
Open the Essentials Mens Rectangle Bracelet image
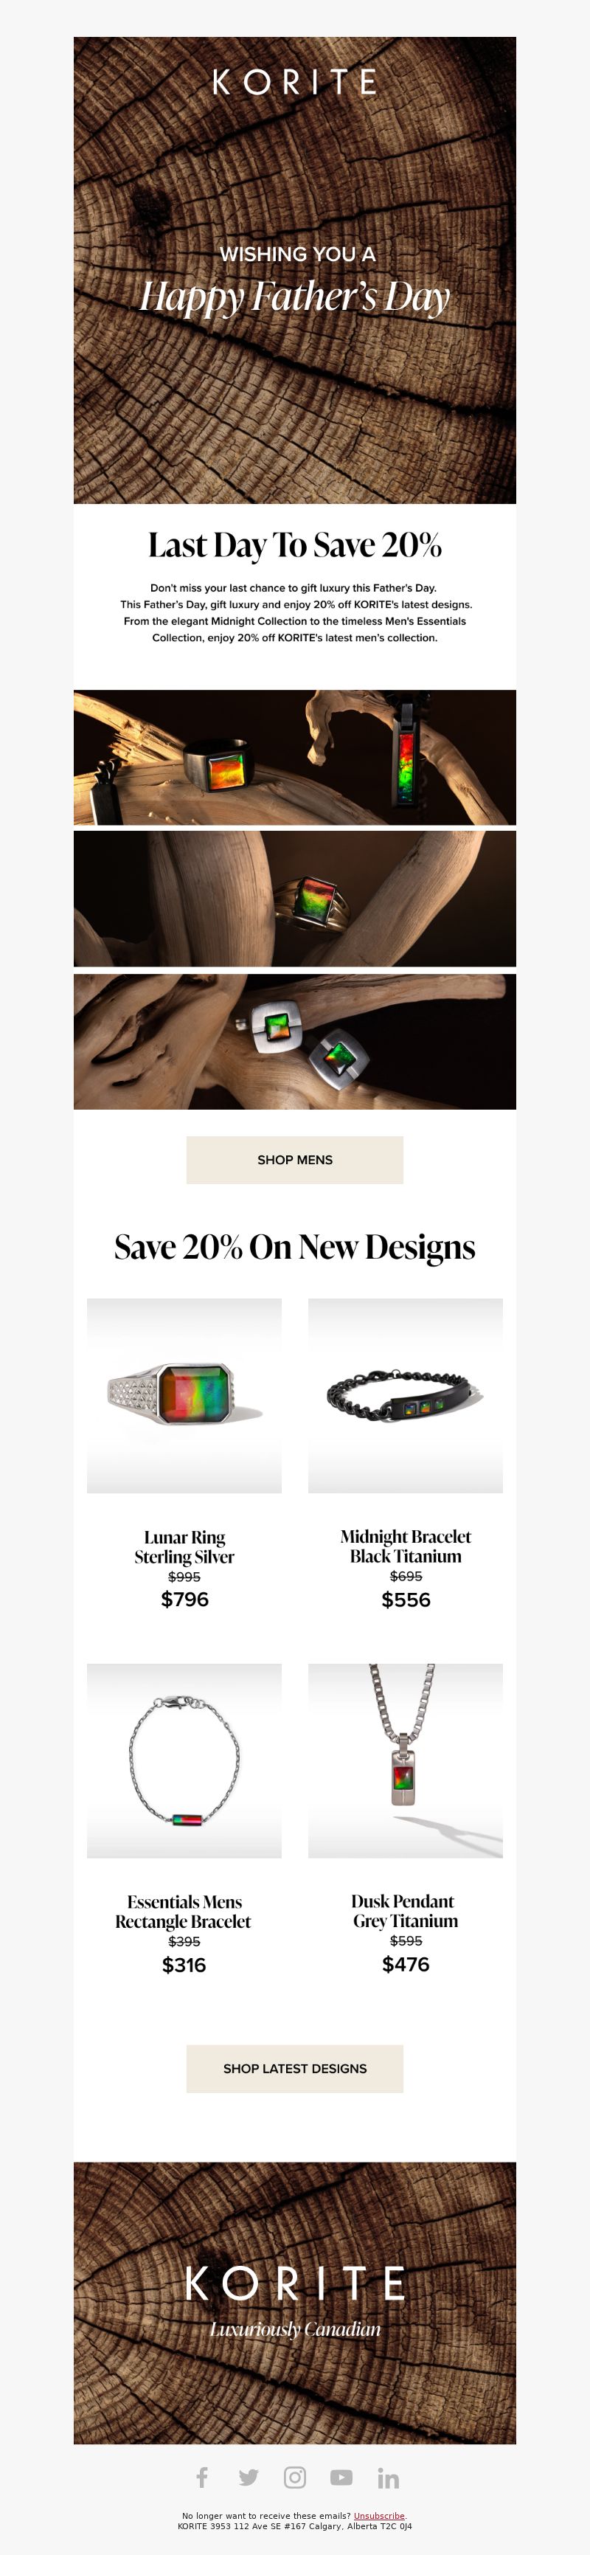click(184, 1760)
